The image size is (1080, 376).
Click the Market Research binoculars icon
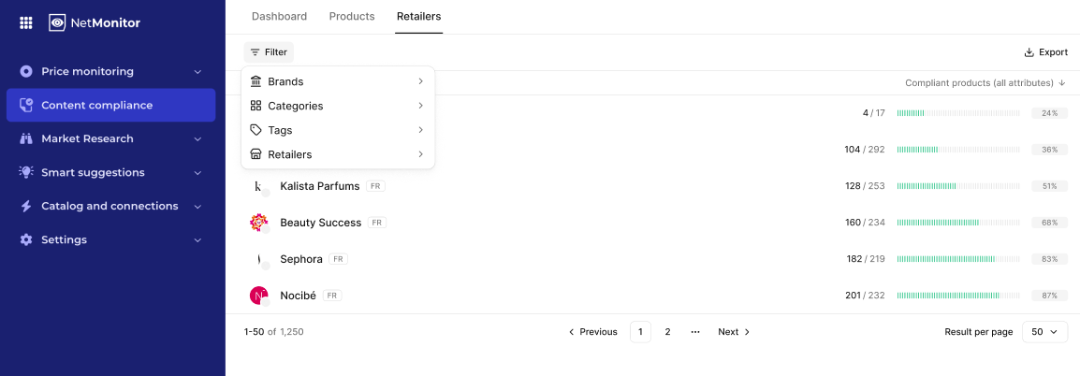click(x=26, y=138)
